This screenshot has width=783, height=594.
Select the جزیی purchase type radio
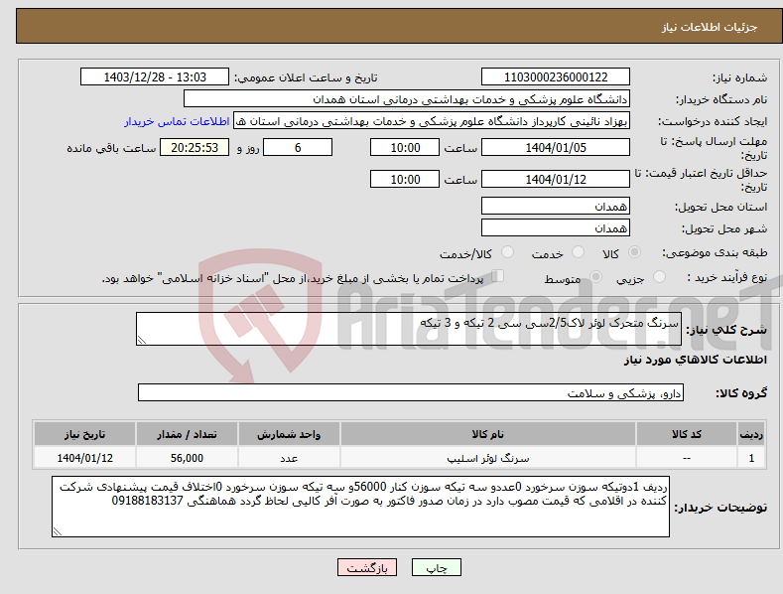point(659,276)
